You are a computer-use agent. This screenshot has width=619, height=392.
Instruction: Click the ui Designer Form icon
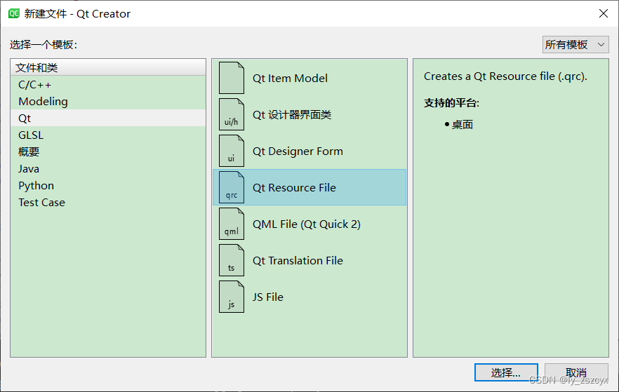232,151
